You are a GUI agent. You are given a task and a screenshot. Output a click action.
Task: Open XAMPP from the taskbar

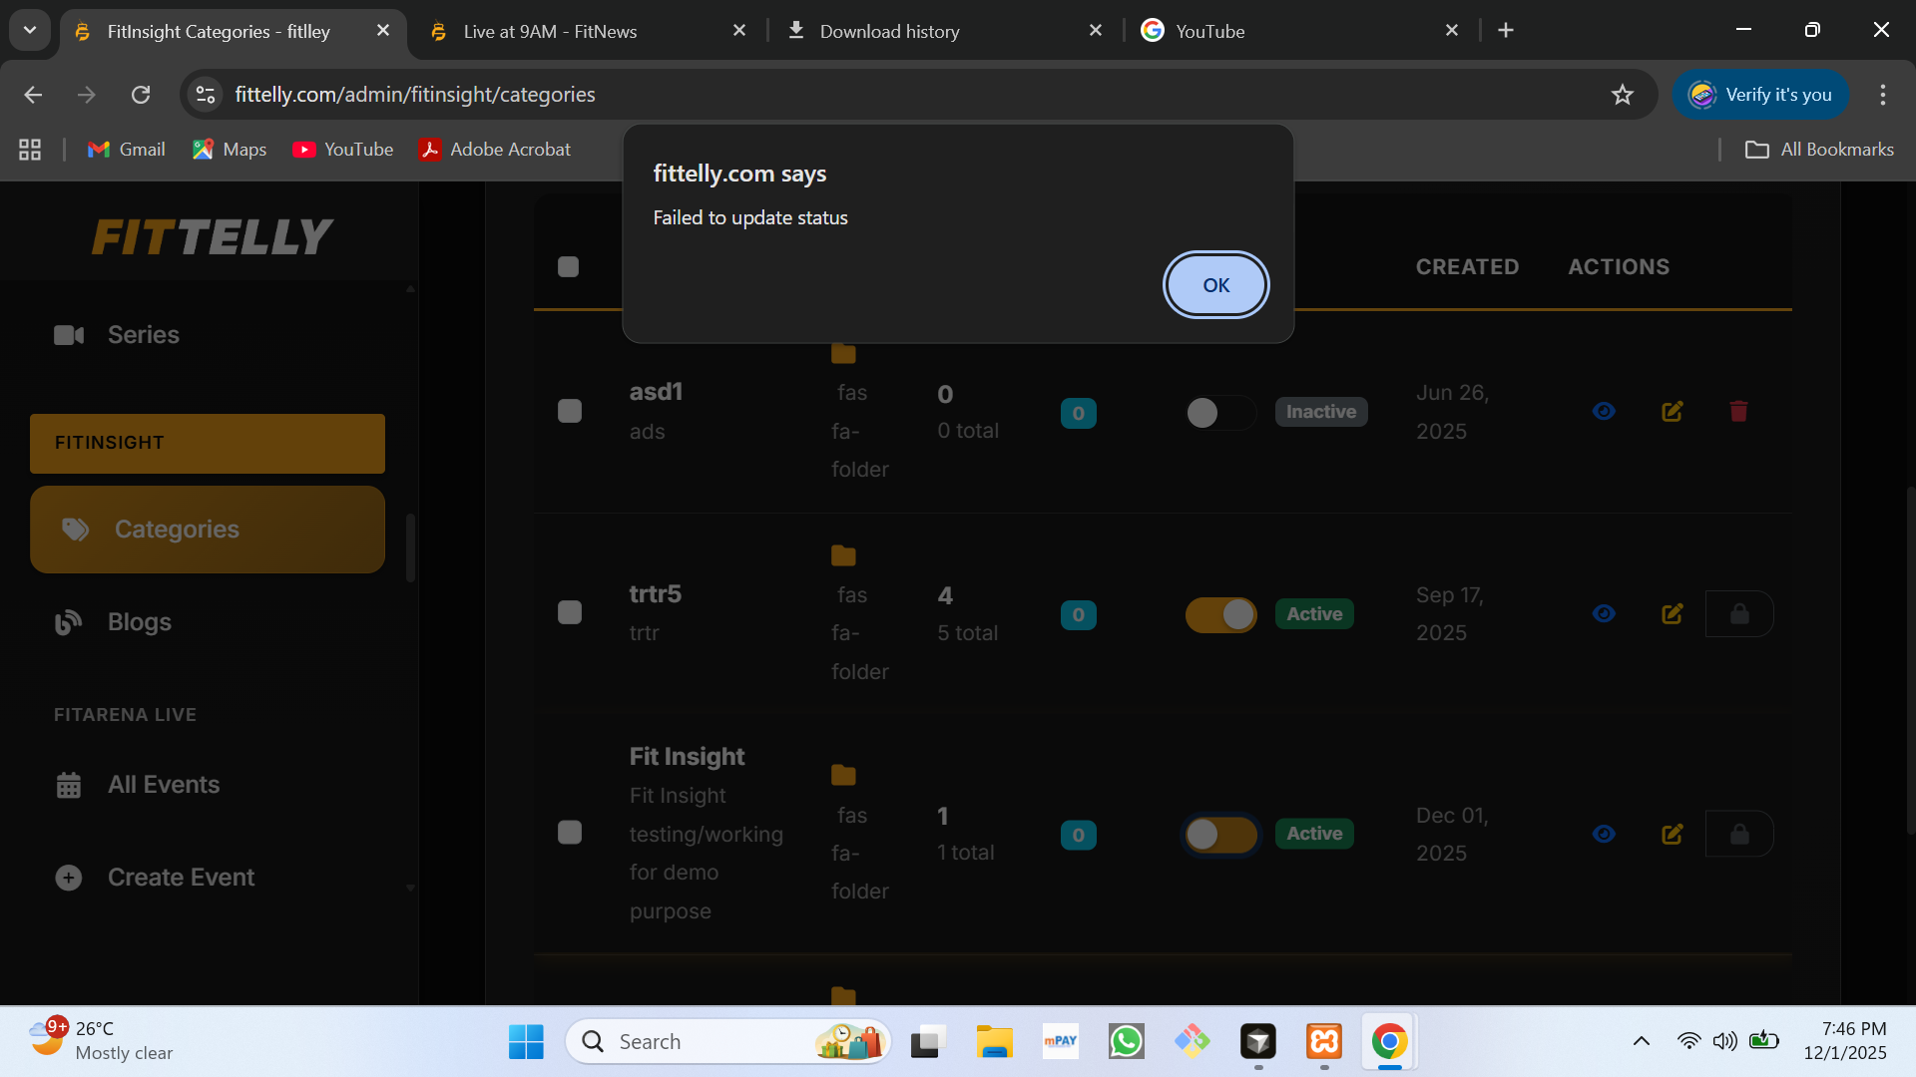1324,1042
